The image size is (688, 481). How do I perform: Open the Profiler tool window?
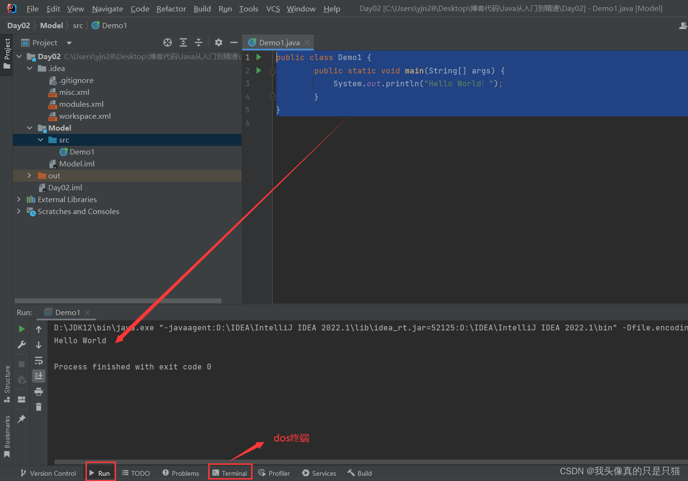coord(274,473)
